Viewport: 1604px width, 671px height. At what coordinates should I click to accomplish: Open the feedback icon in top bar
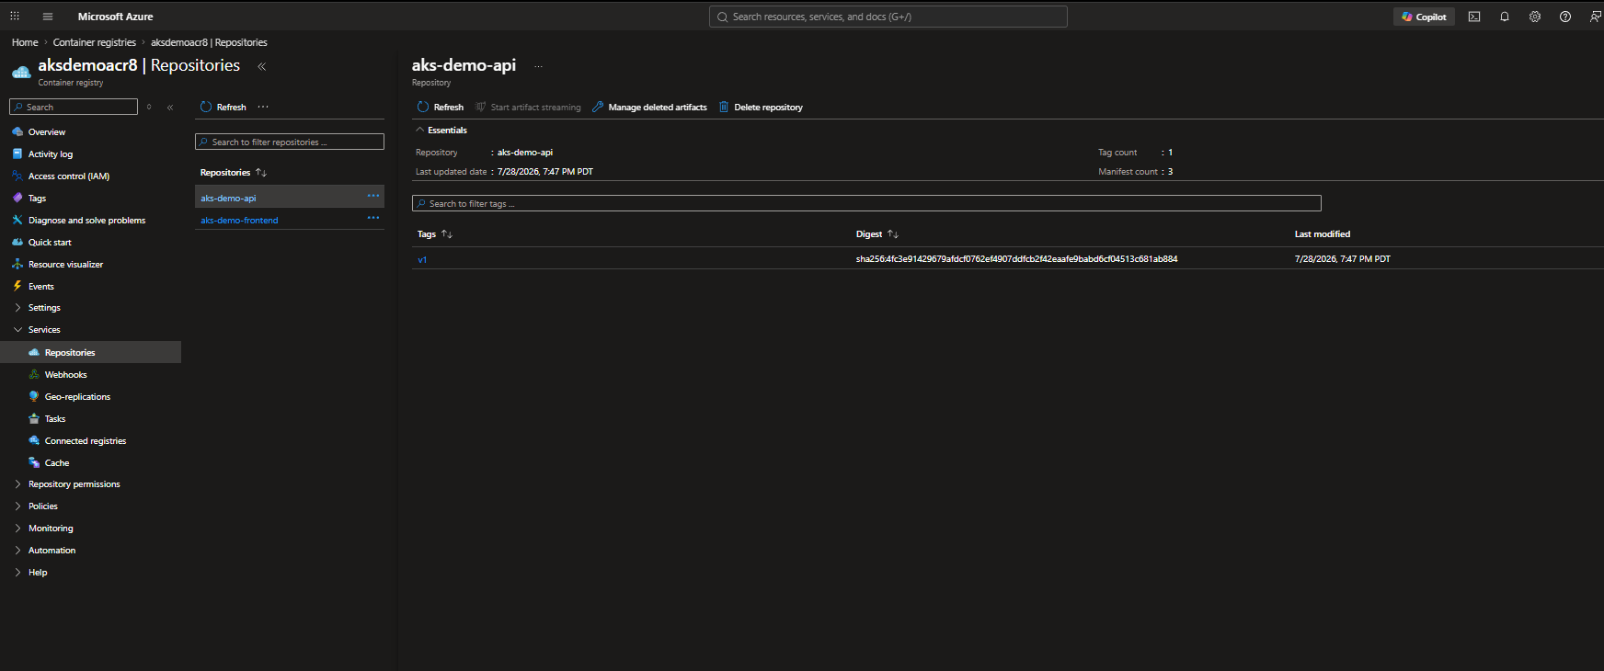coord(1596,17)
